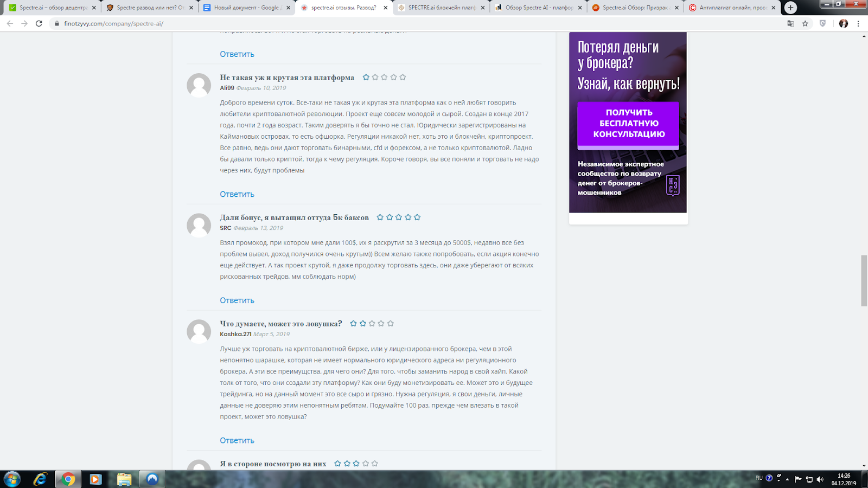Click the second star in Koshka.271's review

pyautogui.click(x=363, y=323)
